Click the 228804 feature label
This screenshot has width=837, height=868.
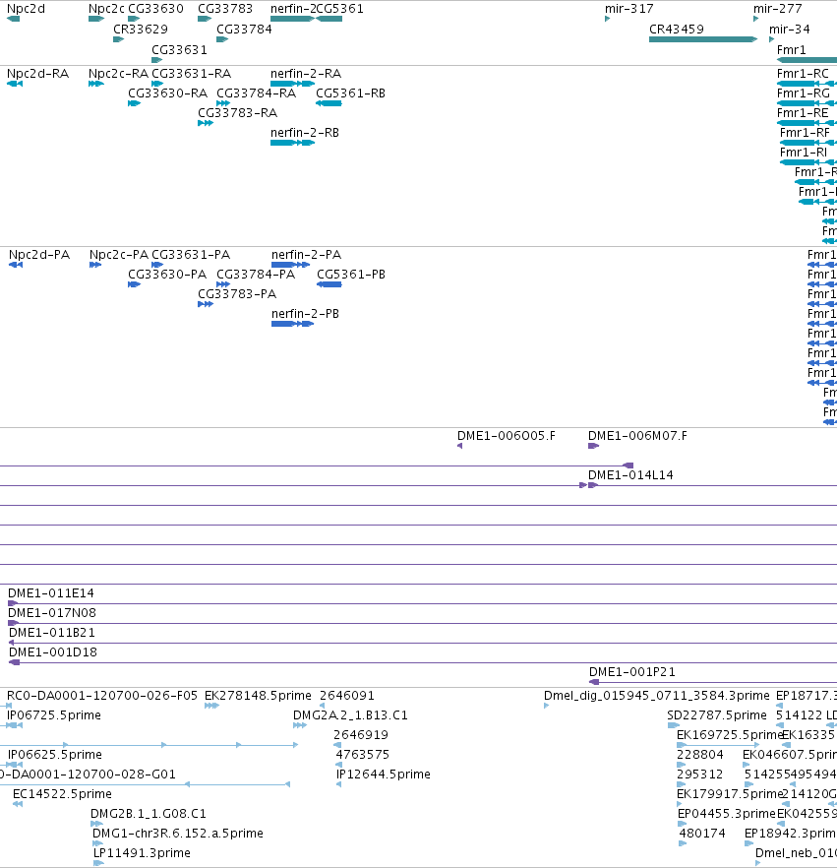coord(700,755)
